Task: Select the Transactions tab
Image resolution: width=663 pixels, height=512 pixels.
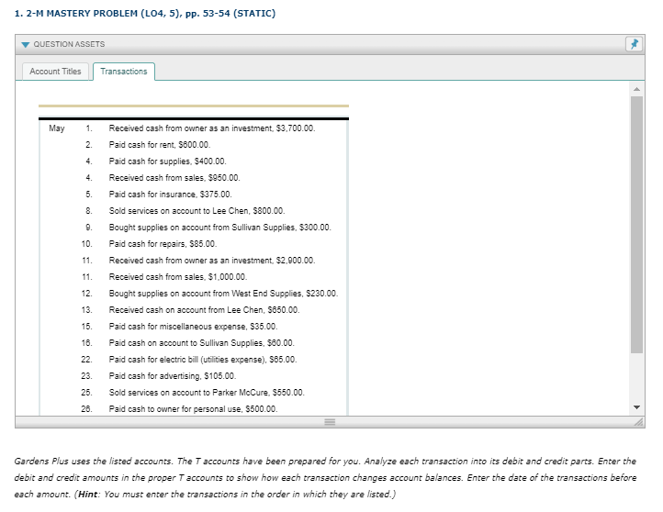Action: pyautogui.click(x=124, y=72)
